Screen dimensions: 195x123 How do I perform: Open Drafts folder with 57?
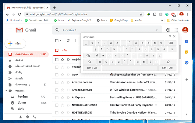[x=26, y=84]
